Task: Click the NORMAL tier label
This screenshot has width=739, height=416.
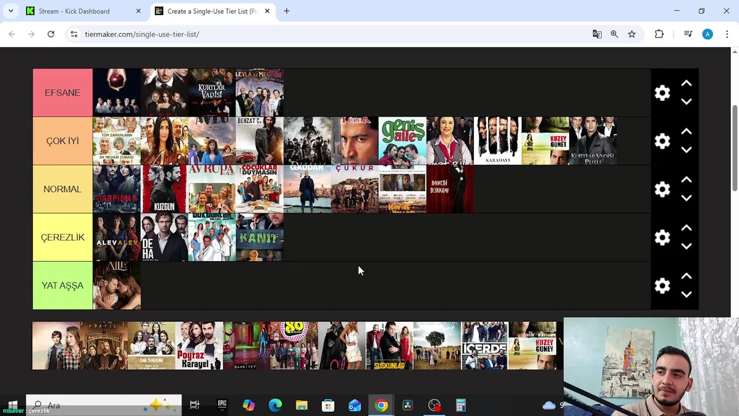Action: pyautogui.click(x=62, y=189)
